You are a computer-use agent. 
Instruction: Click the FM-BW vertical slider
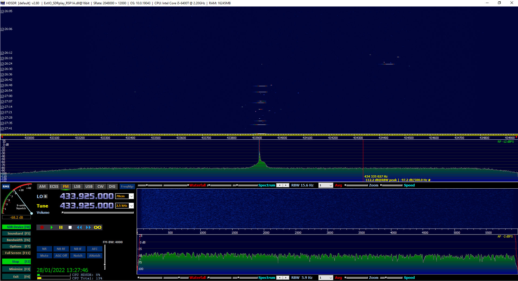[105, 257]
